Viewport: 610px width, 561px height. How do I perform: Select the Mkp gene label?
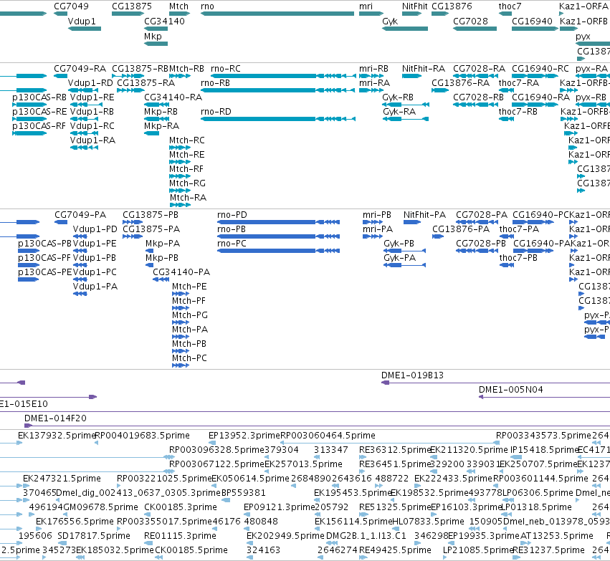tap(153, 36)
